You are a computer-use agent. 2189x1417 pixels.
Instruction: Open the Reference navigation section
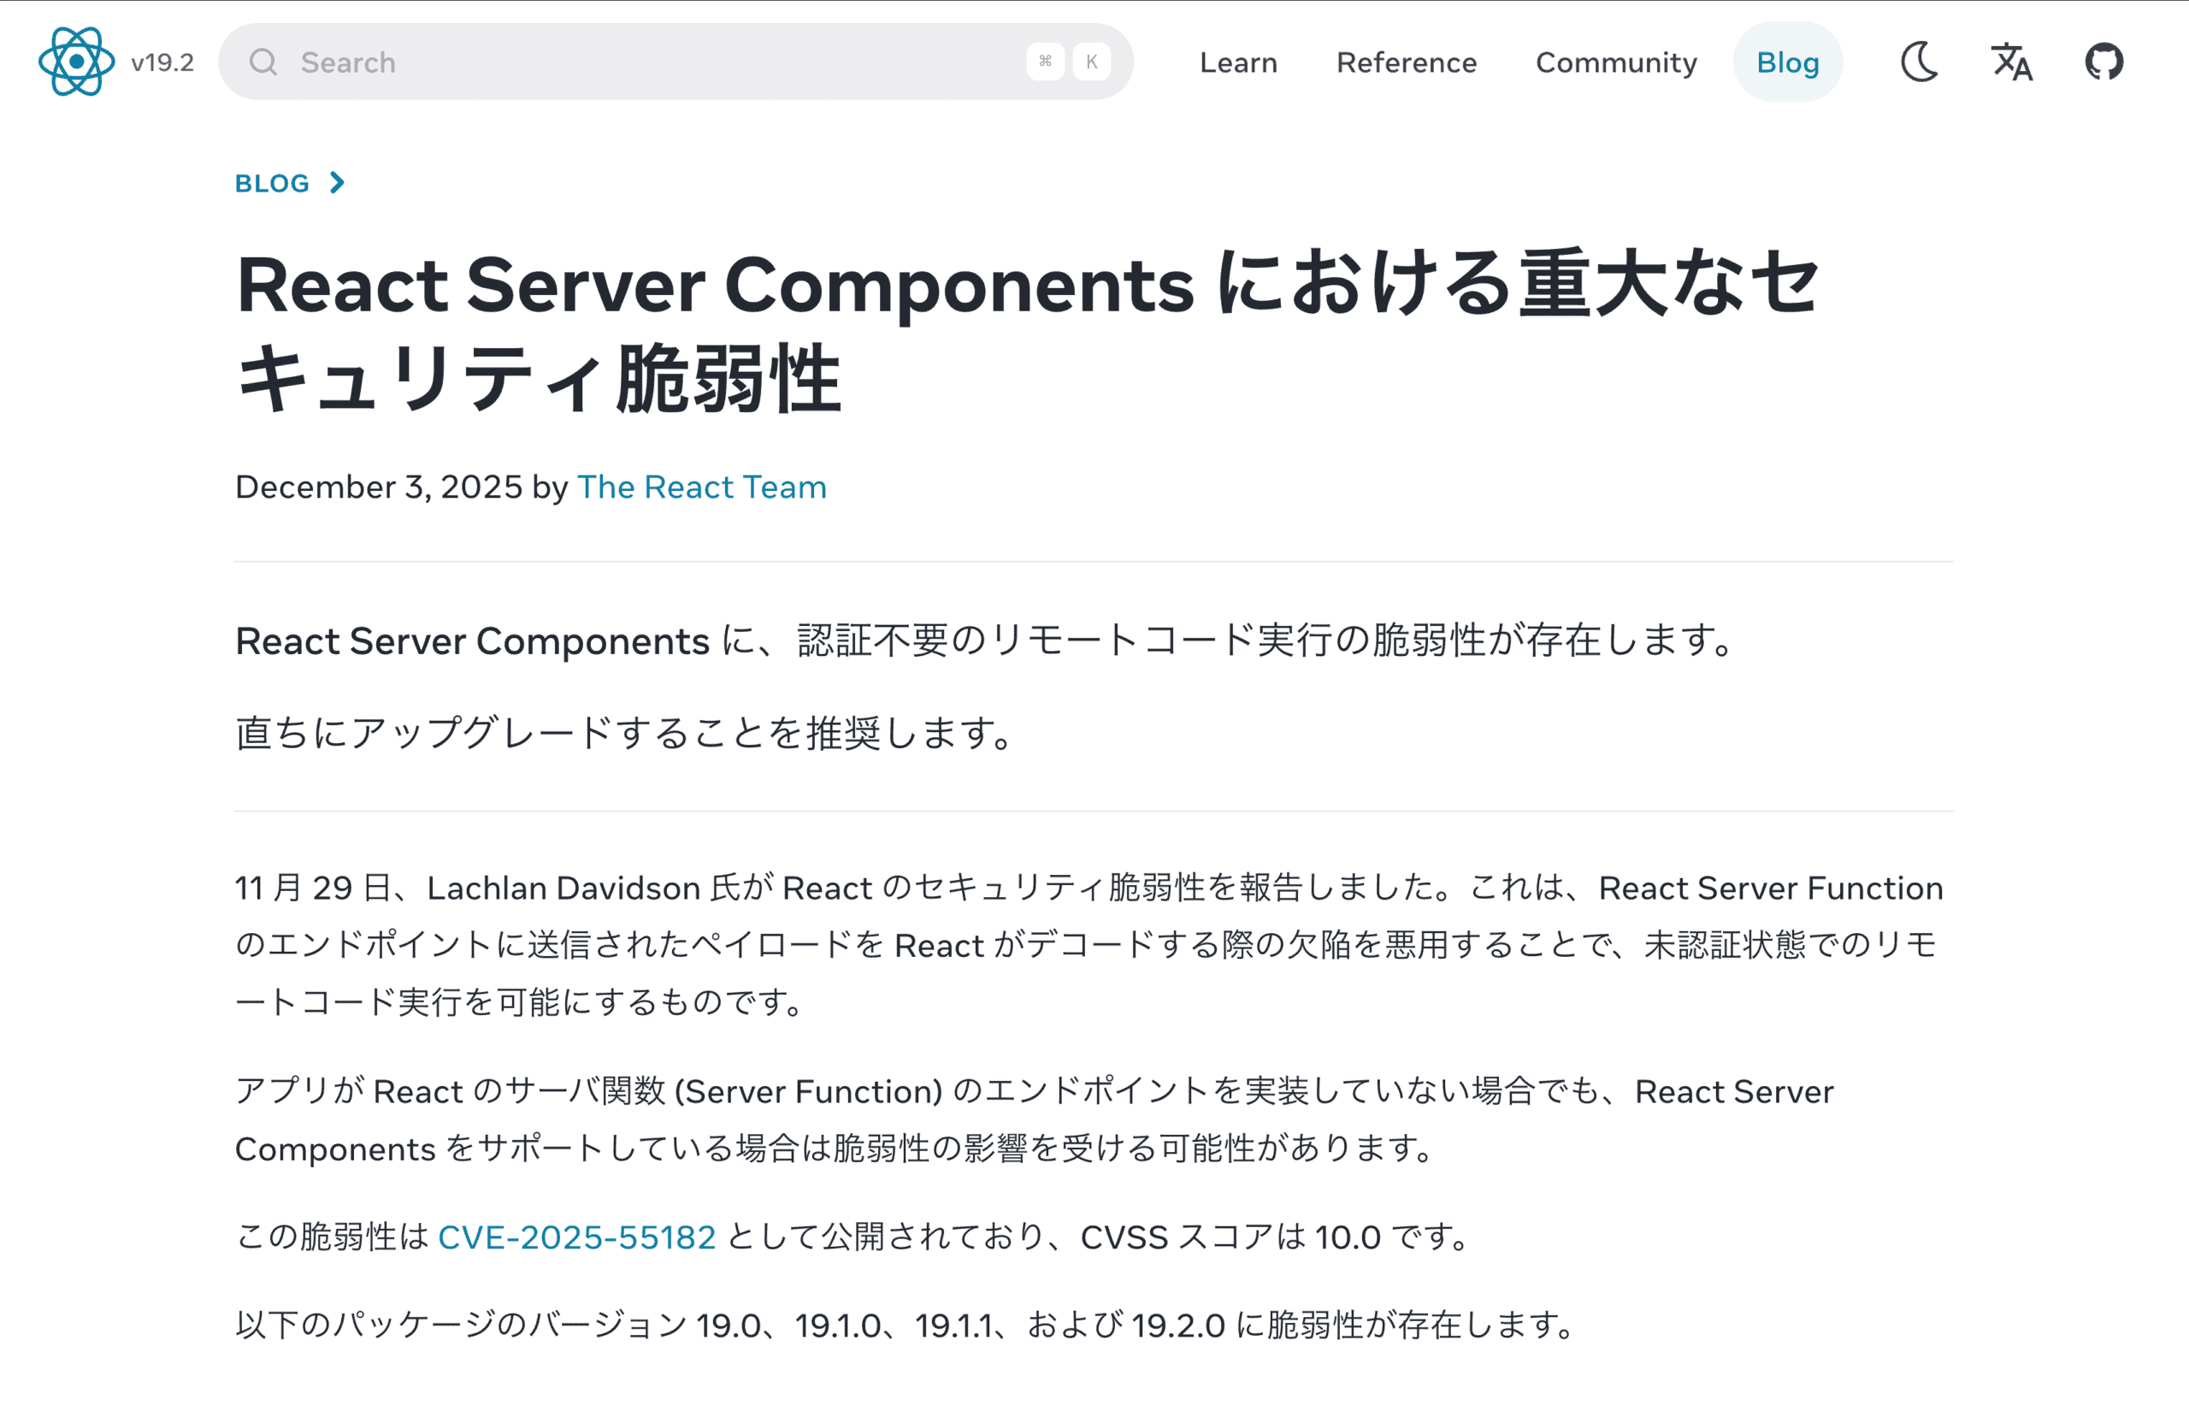1407,62
